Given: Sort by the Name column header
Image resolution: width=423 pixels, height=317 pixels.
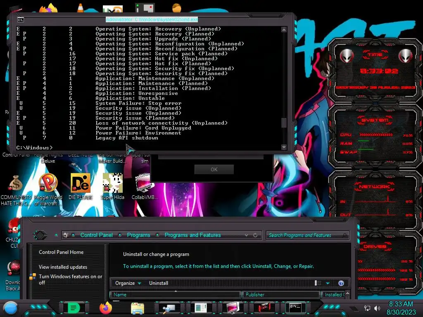Looking at the screenshot, I should coord(175,295).
